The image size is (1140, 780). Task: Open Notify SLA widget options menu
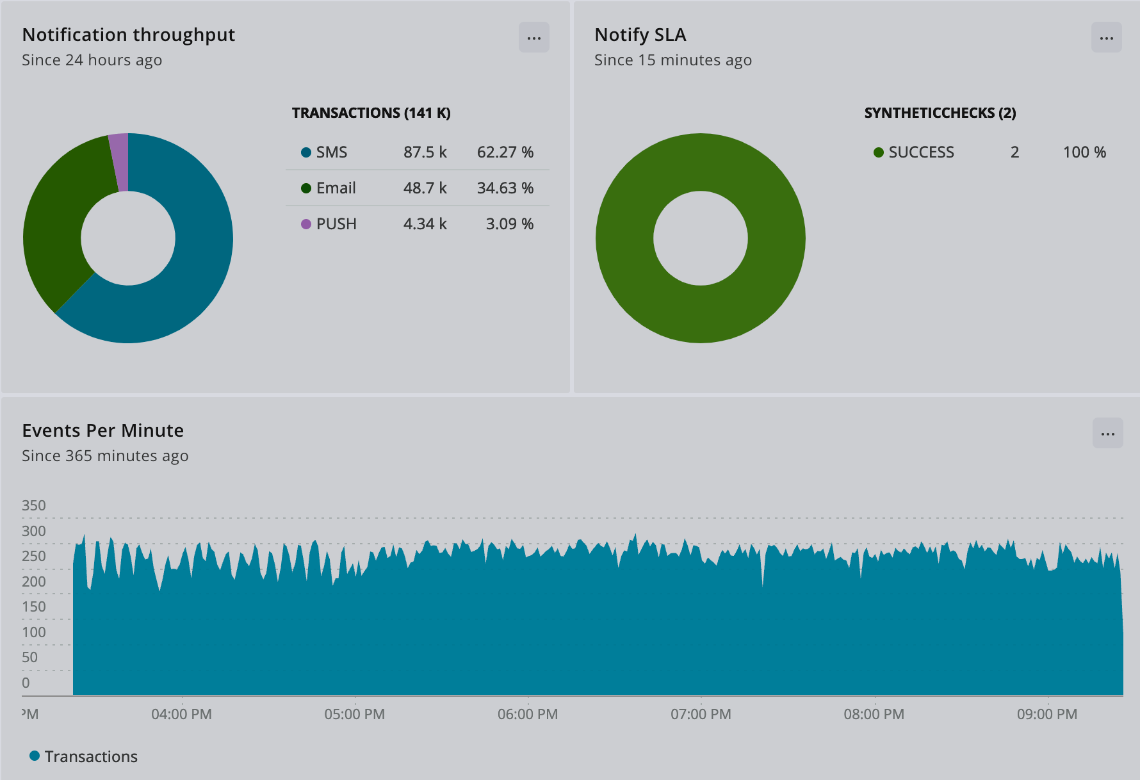(x=1106, y=38)
